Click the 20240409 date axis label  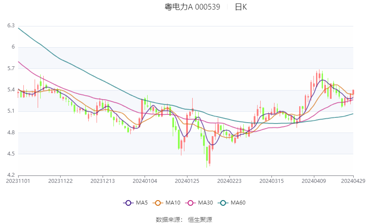click(313, 181)
